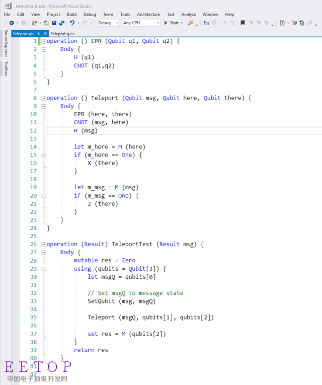
Task: Collapse the EPR operation at line 1
Action: pos(44,41)
